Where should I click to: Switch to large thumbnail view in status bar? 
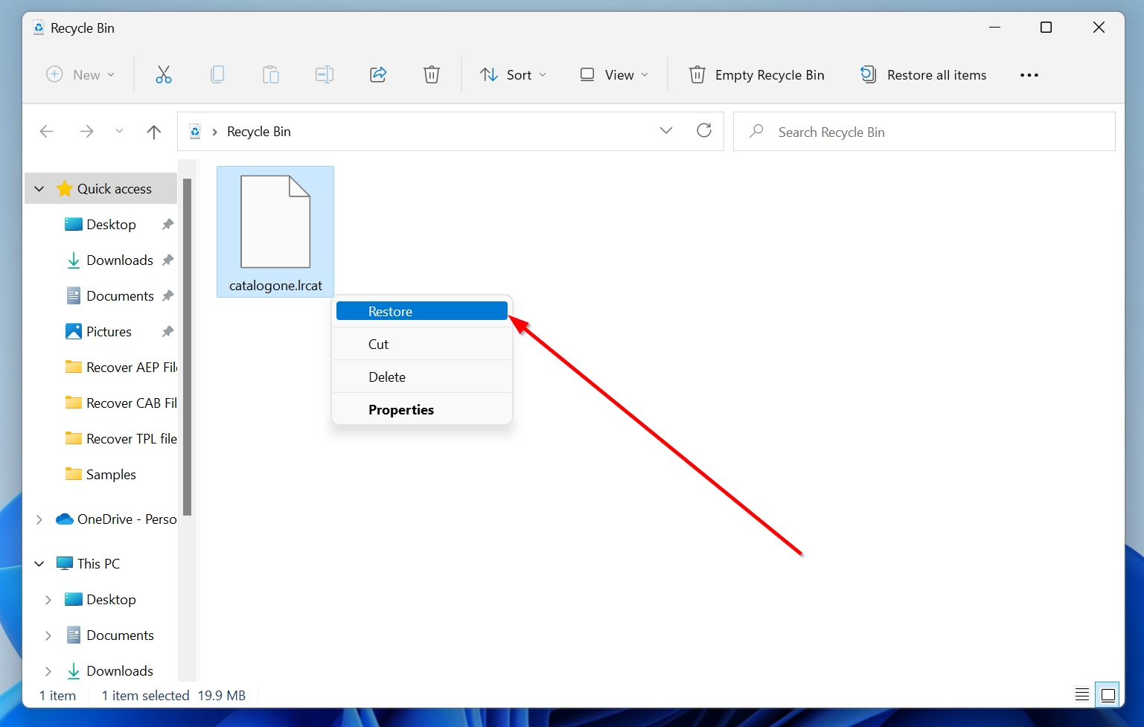(x=1108, y=694)
